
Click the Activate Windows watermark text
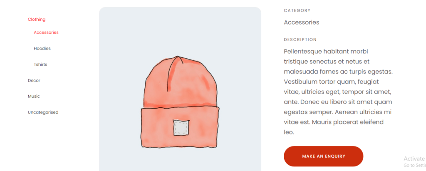click(x=415, y=159)
